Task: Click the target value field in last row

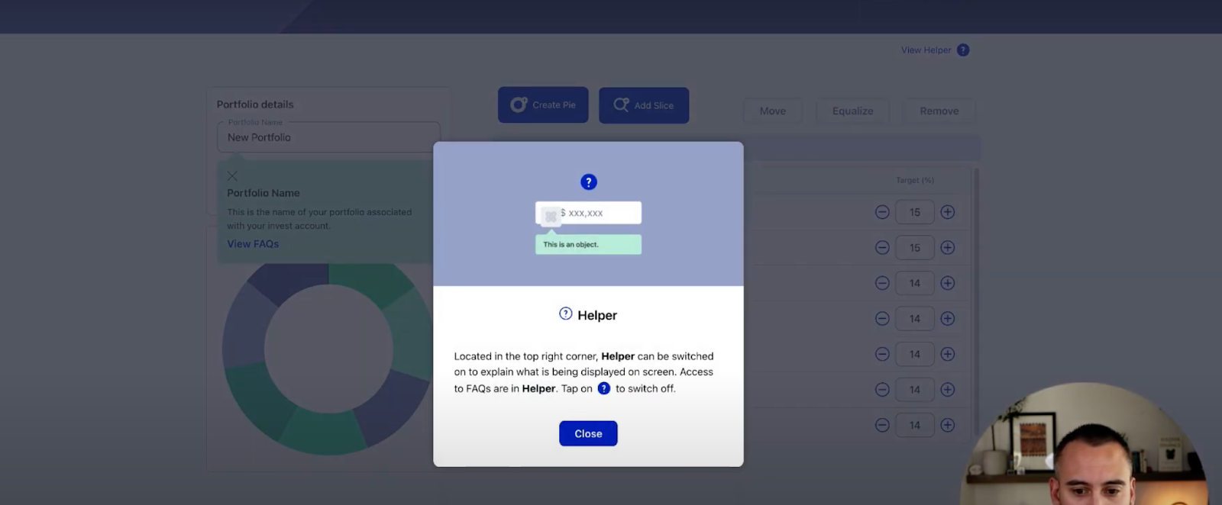Action: (x=915, y=425)
